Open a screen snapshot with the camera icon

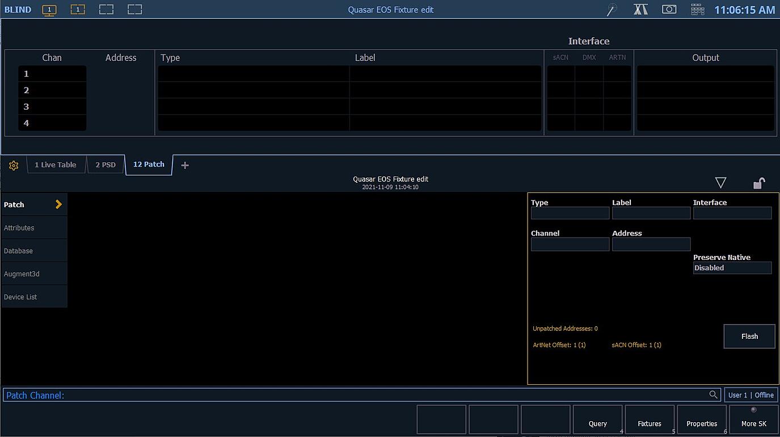669,9
